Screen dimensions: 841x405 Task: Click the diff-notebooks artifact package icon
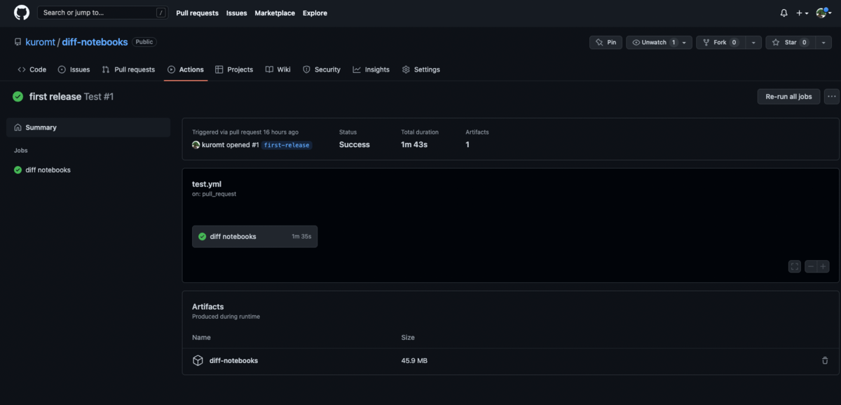198,360
